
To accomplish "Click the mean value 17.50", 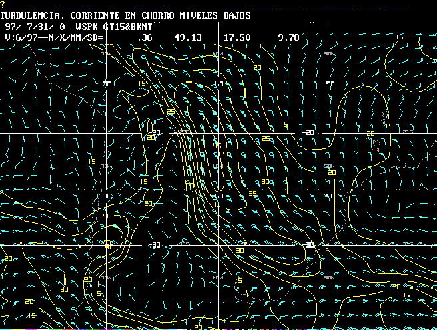I will (x=237, y=37).
